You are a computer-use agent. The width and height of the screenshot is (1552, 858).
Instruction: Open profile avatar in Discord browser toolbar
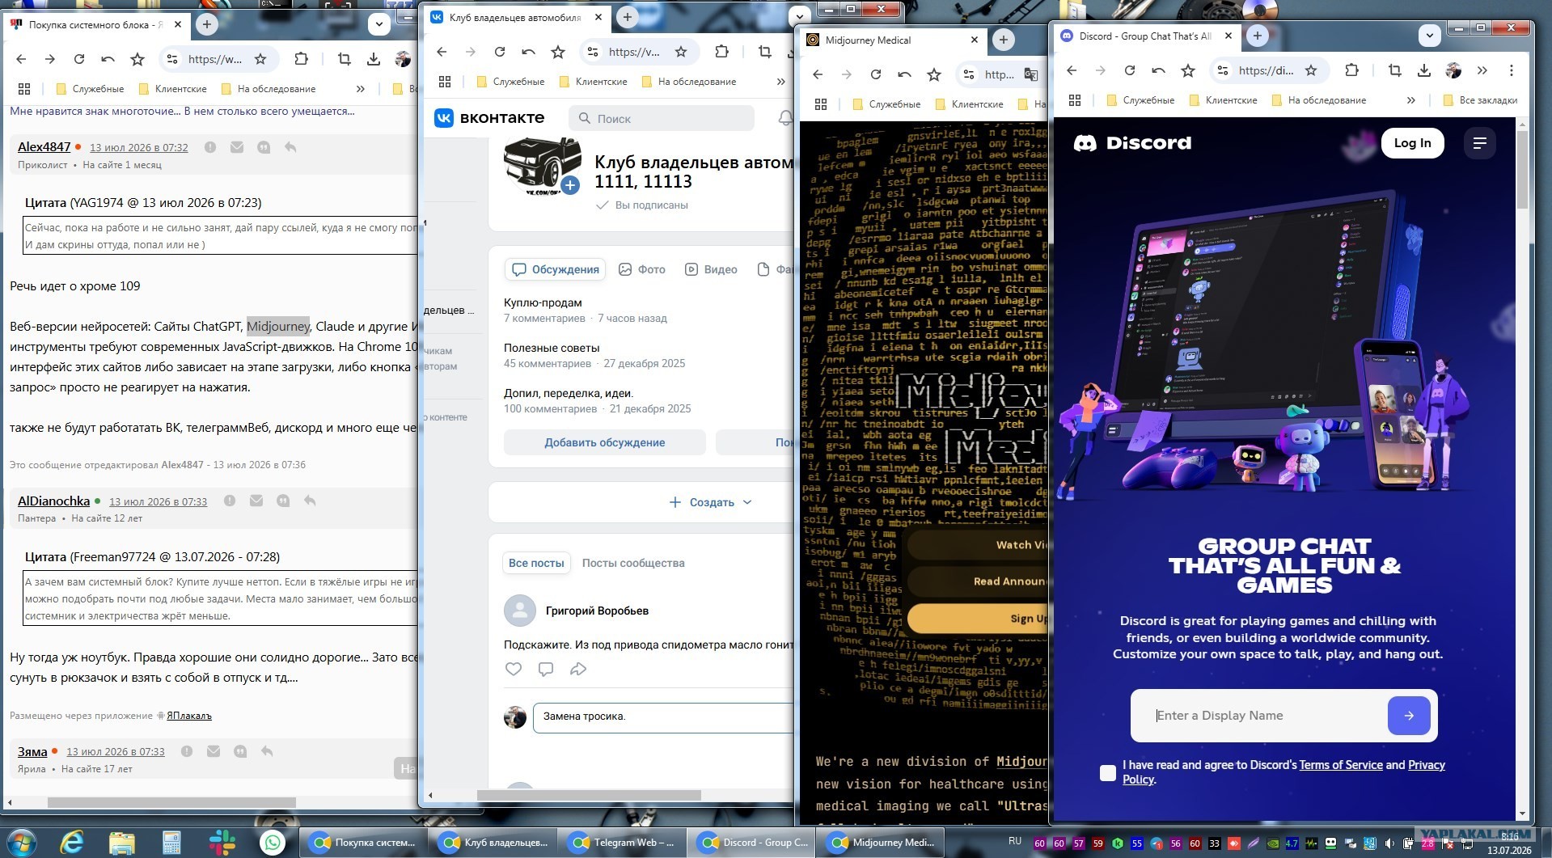(1453, 70)
